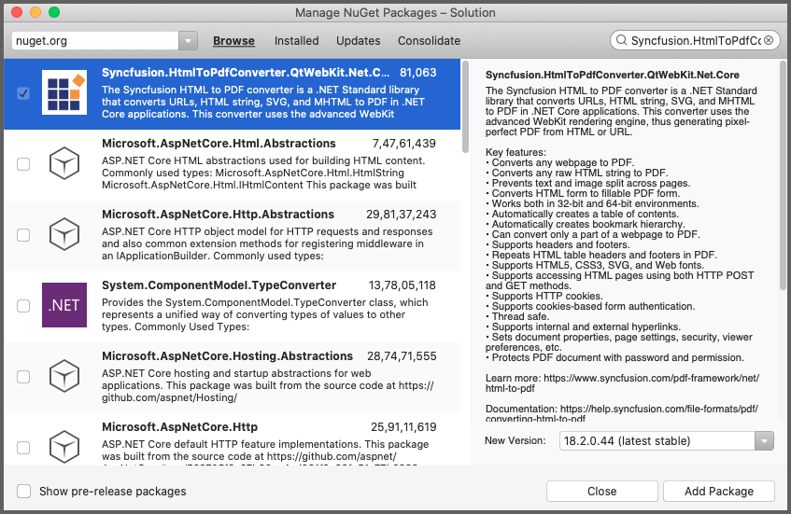The image size is (791, 514).
Task: Open the nuget.org package source dropdown
Action: [x=105, y=41]
